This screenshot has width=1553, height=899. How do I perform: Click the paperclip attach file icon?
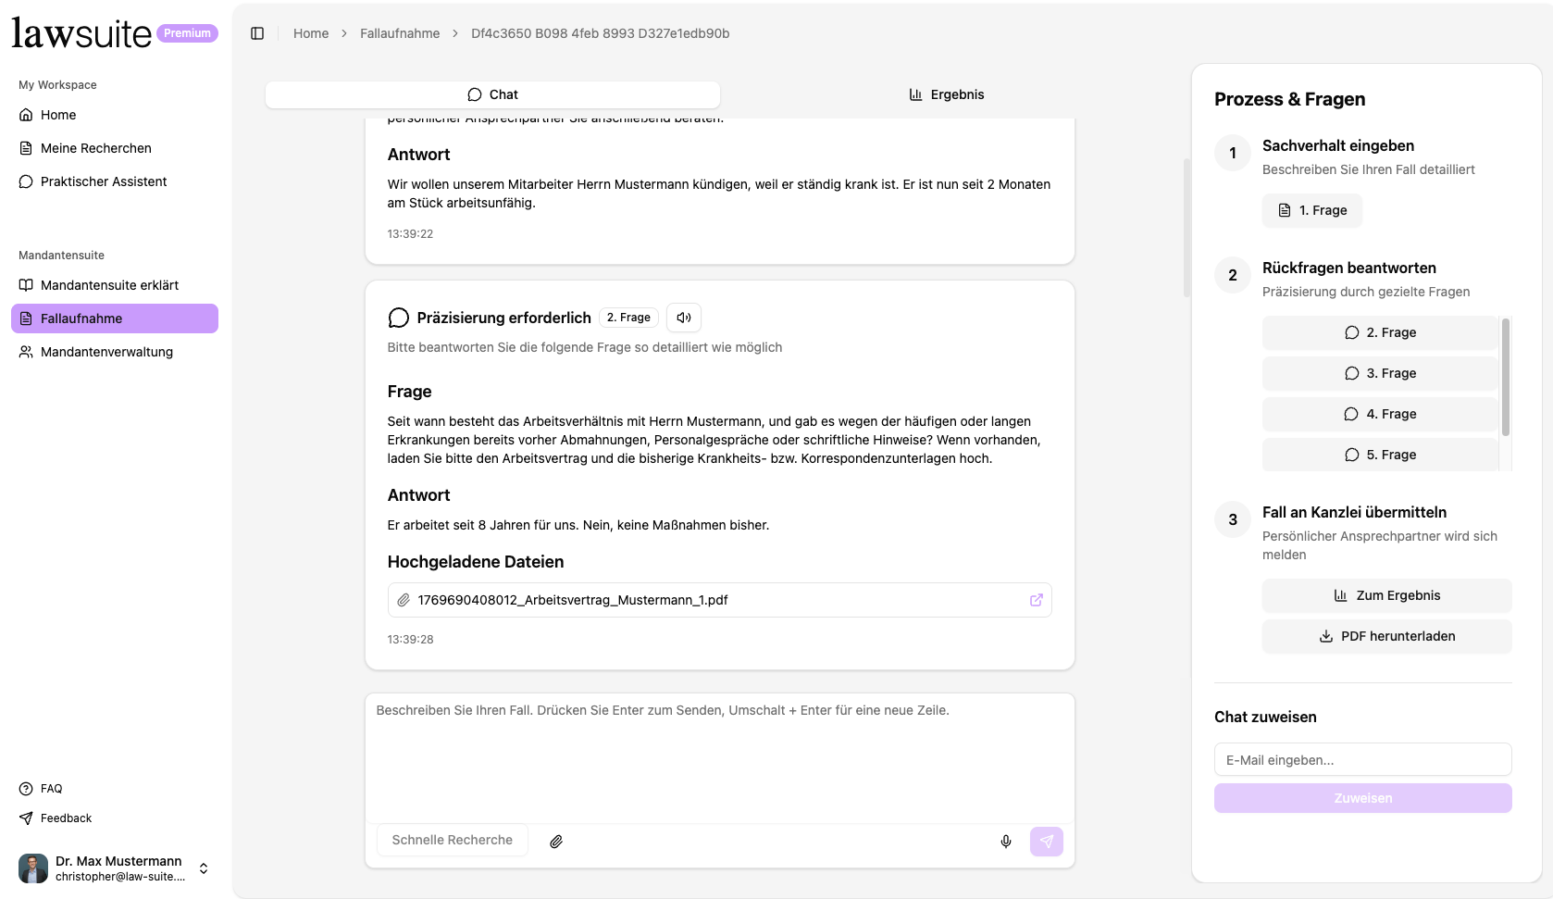[556, 841]
